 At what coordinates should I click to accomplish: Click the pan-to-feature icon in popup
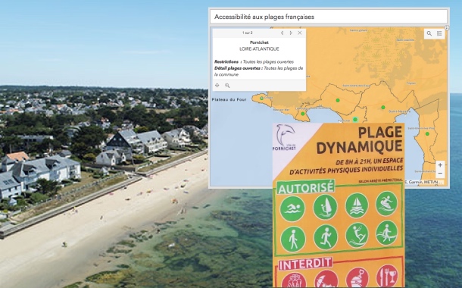(x=217, y=86)
